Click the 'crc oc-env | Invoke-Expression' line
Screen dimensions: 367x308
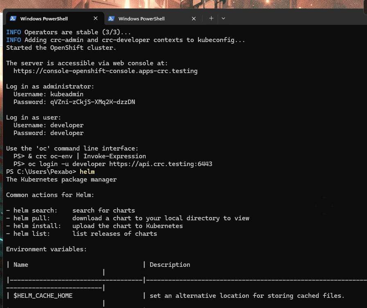(x=80, y=156)
